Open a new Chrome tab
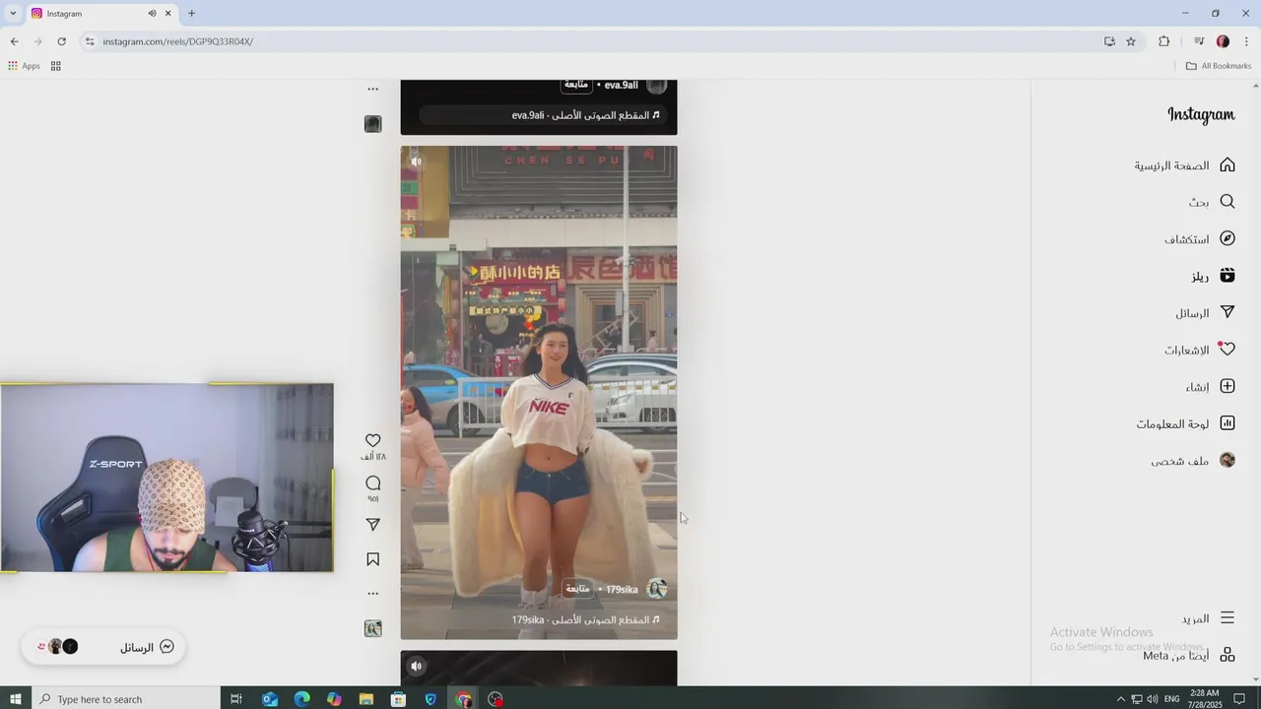 click(191, 14)
